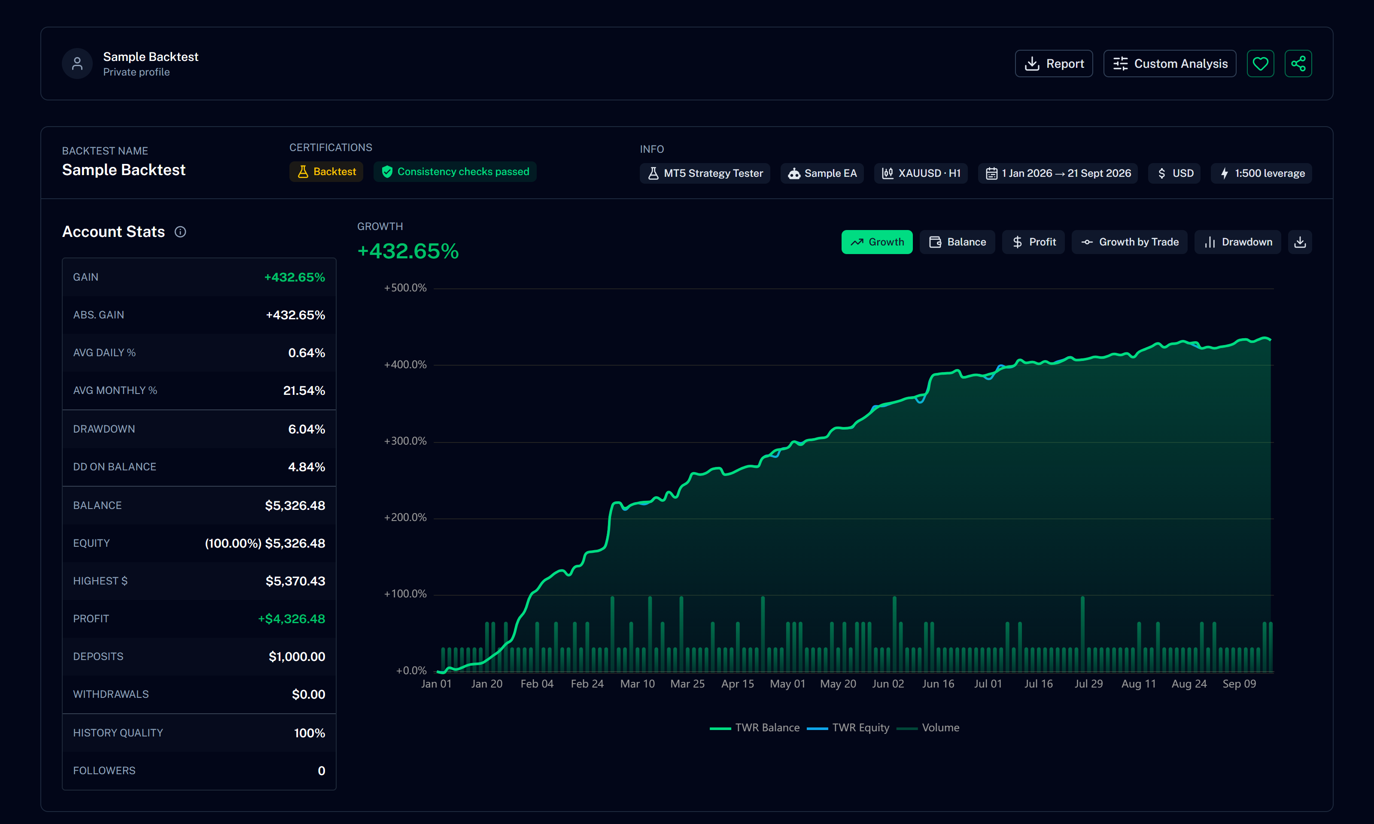The width and height of the screenshot is (1374, 824).
Task: Click the DD ON BALANCE value 4.84%
Action: pyautogui.click(x=307, y=467)
